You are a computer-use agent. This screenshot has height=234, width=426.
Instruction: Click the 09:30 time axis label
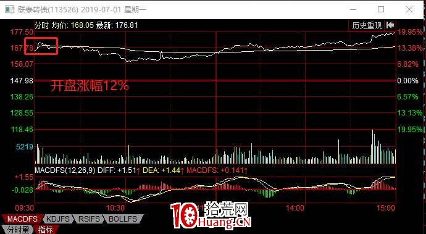pyautogui.click(x=25, y=208)
